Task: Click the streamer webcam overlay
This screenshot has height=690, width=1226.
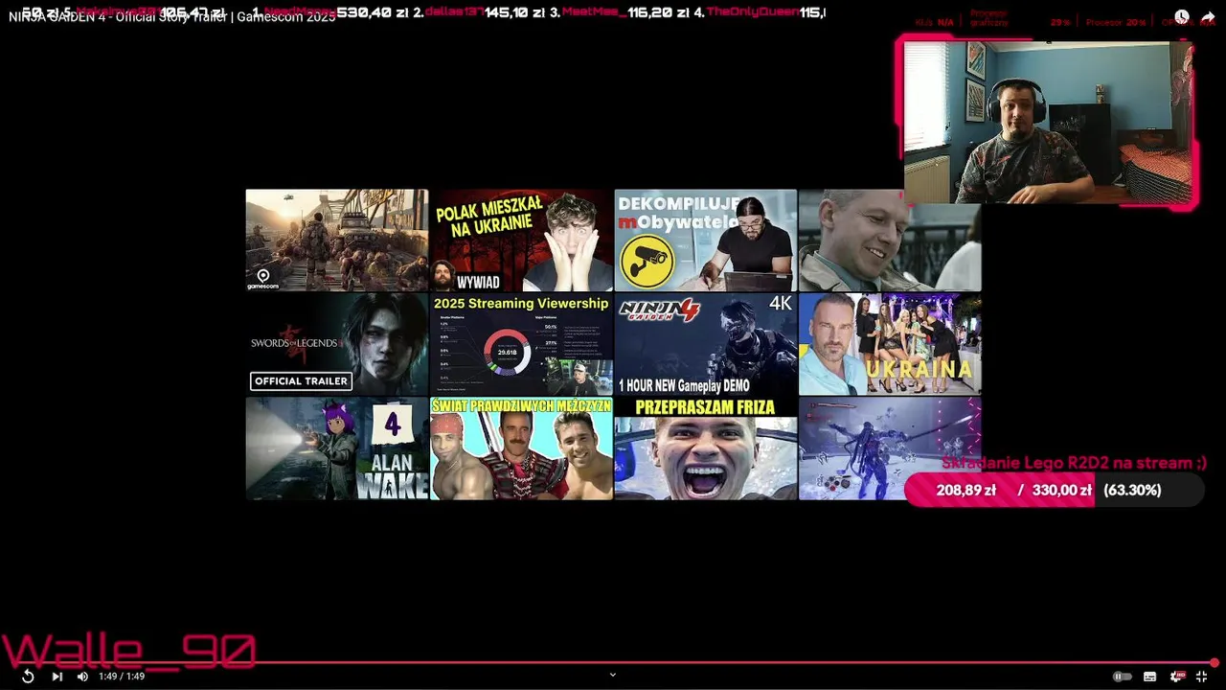Action: (x=1049, y=123)
